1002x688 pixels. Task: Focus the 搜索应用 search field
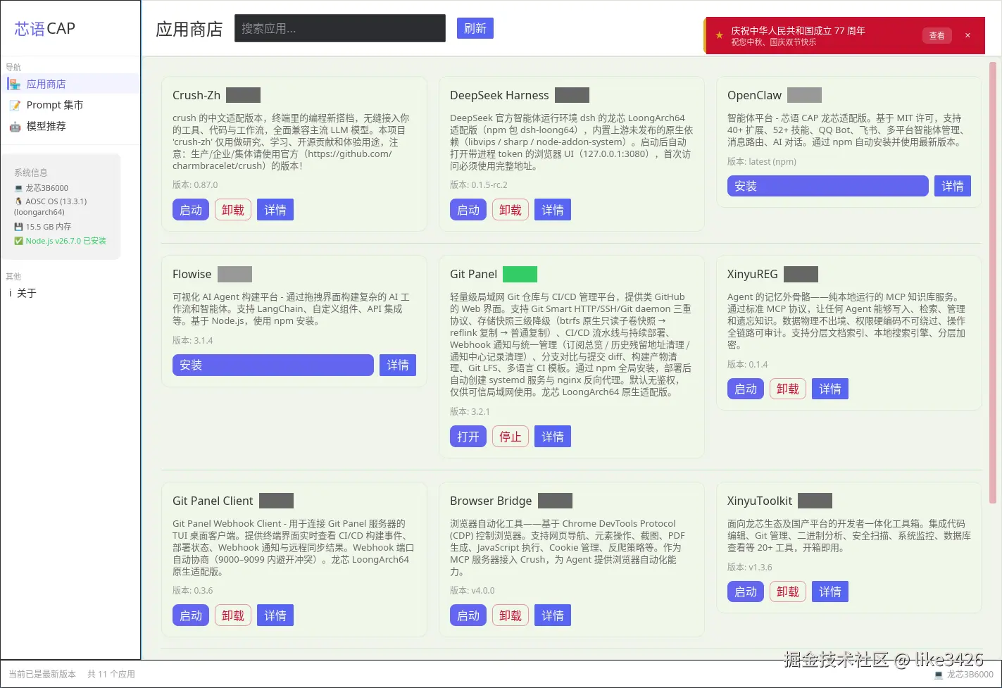pyautogui.click(x=340, y=28)
